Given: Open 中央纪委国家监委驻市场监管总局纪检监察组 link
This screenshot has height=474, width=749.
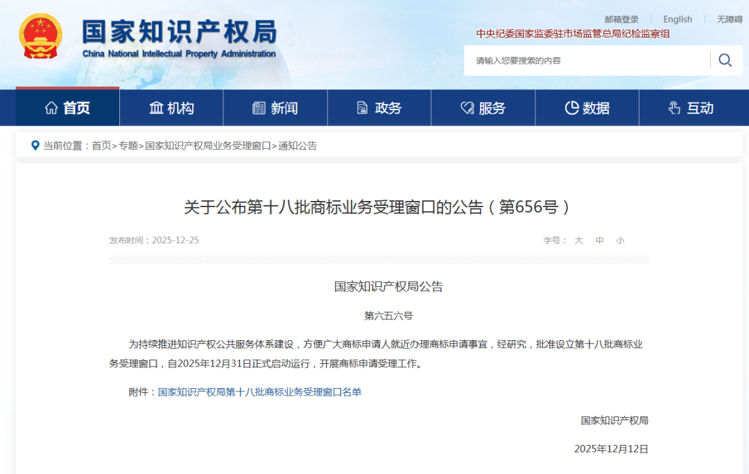Looking at the screenshot, I should pyautogui.click(x=573, y=33).
